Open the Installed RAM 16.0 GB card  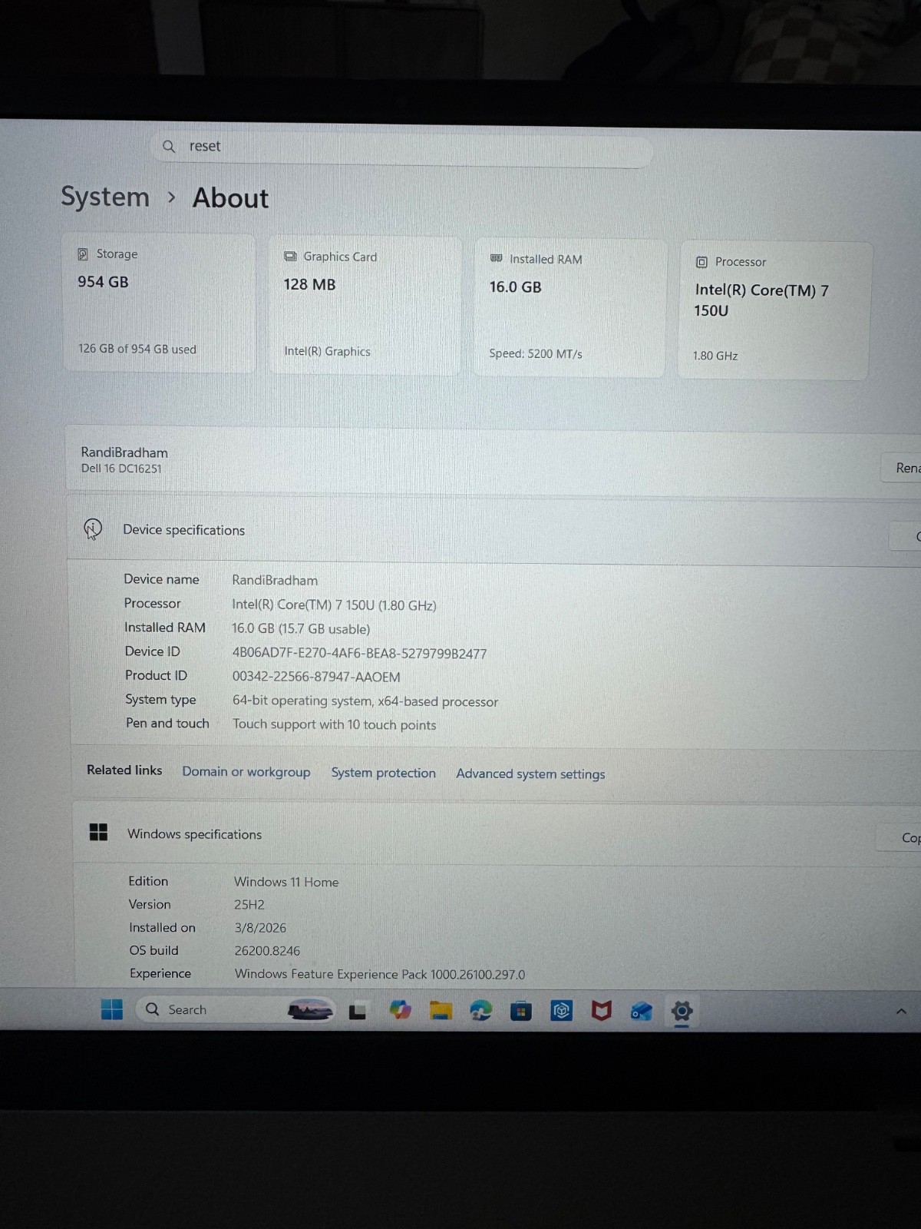[x=569, y=307]
